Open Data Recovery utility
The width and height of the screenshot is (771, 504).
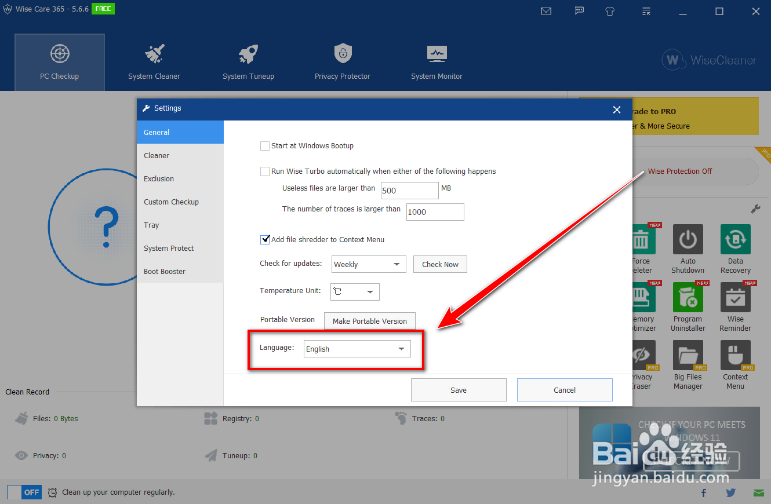pos(736,250)
